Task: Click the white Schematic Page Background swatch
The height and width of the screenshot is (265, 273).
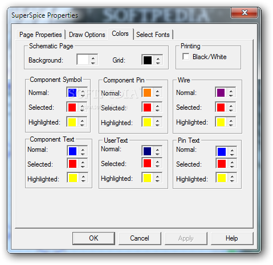Action: pos(83,60)
